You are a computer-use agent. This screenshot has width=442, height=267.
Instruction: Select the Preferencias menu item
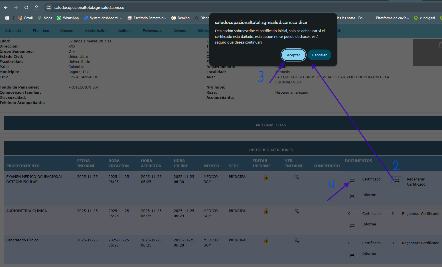(152, 31)
